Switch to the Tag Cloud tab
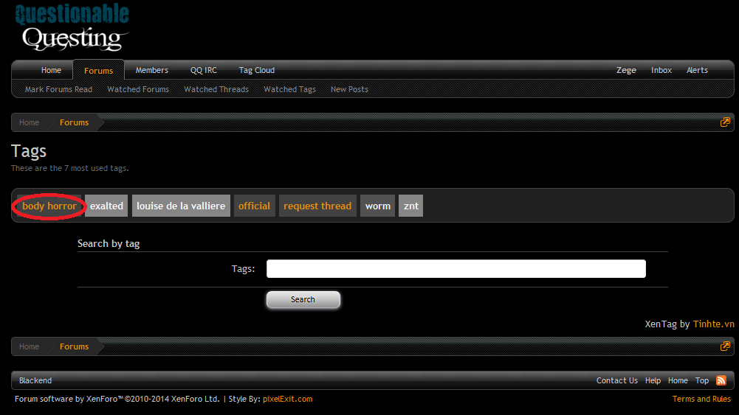 point(256,70)
